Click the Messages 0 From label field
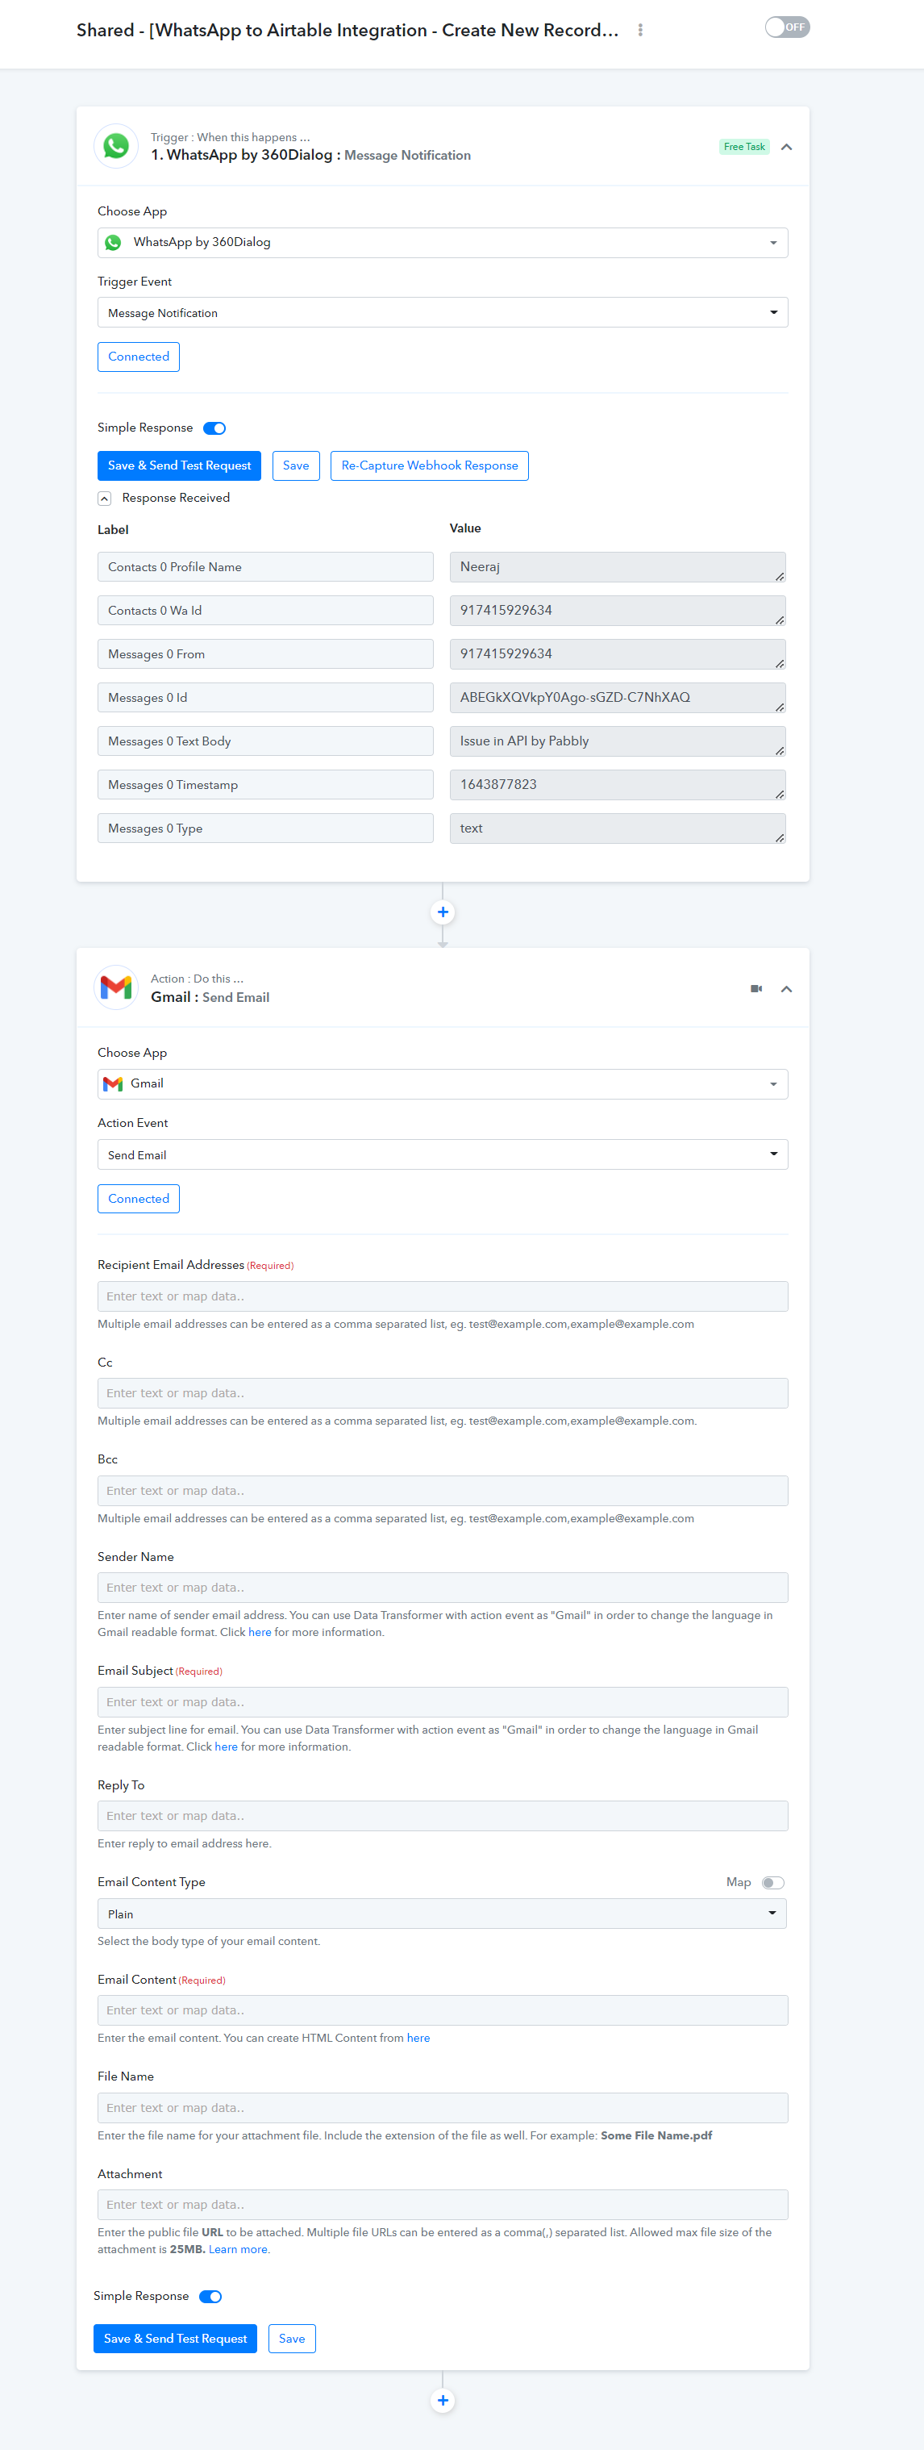This screenshot has height=2450, width=924. (265, 654)
